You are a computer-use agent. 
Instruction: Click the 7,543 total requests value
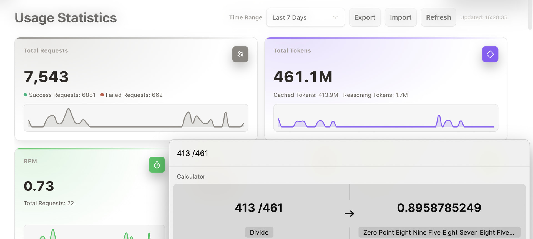coord(46,77)
